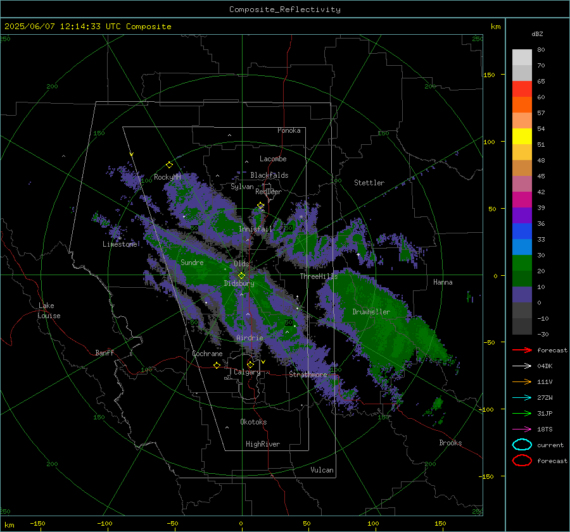Click the Sylvan label
570x532 pixels.
[242, 187]
